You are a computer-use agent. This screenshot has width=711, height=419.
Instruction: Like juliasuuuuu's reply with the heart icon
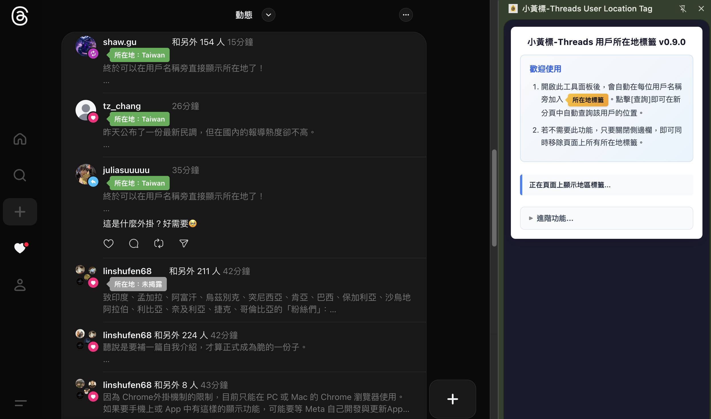point(108,244)
